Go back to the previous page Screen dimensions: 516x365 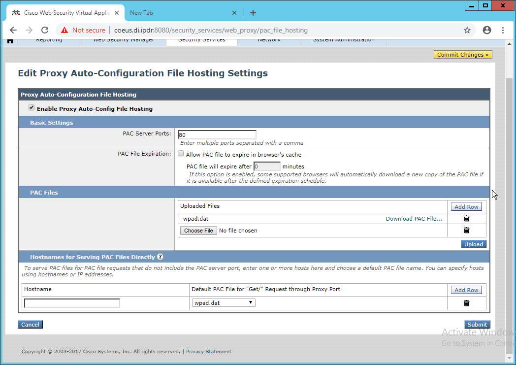(x=13, y=30)
